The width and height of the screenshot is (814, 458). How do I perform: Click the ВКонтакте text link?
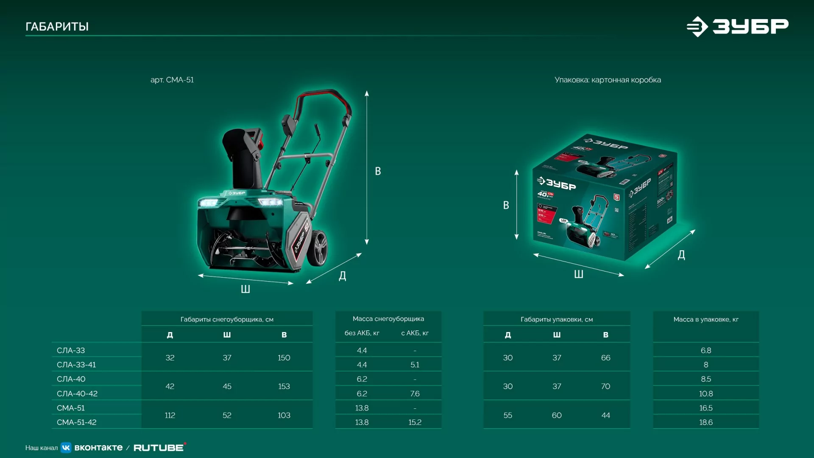pyautogui.click(x=98, y=448)
